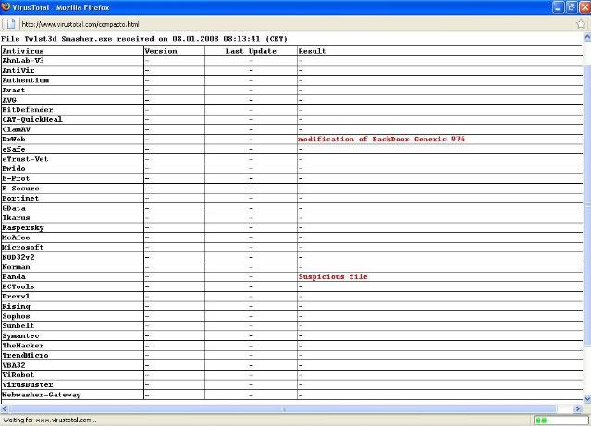Image resolution: width=591 pixels, height=426 pixels.
Task: Click the 'ClamAV' row name
Action: pyautogui.click(x=17, y=129)
